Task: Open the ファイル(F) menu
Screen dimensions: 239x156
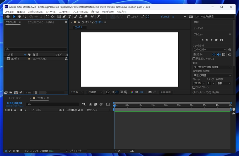Action: [9, 12]
